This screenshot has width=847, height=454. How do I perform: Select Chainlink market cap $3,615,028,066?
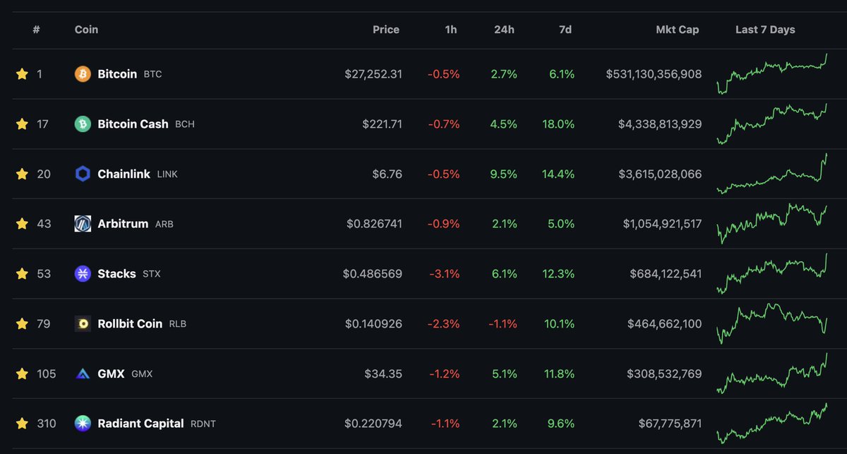pos(660,174)
